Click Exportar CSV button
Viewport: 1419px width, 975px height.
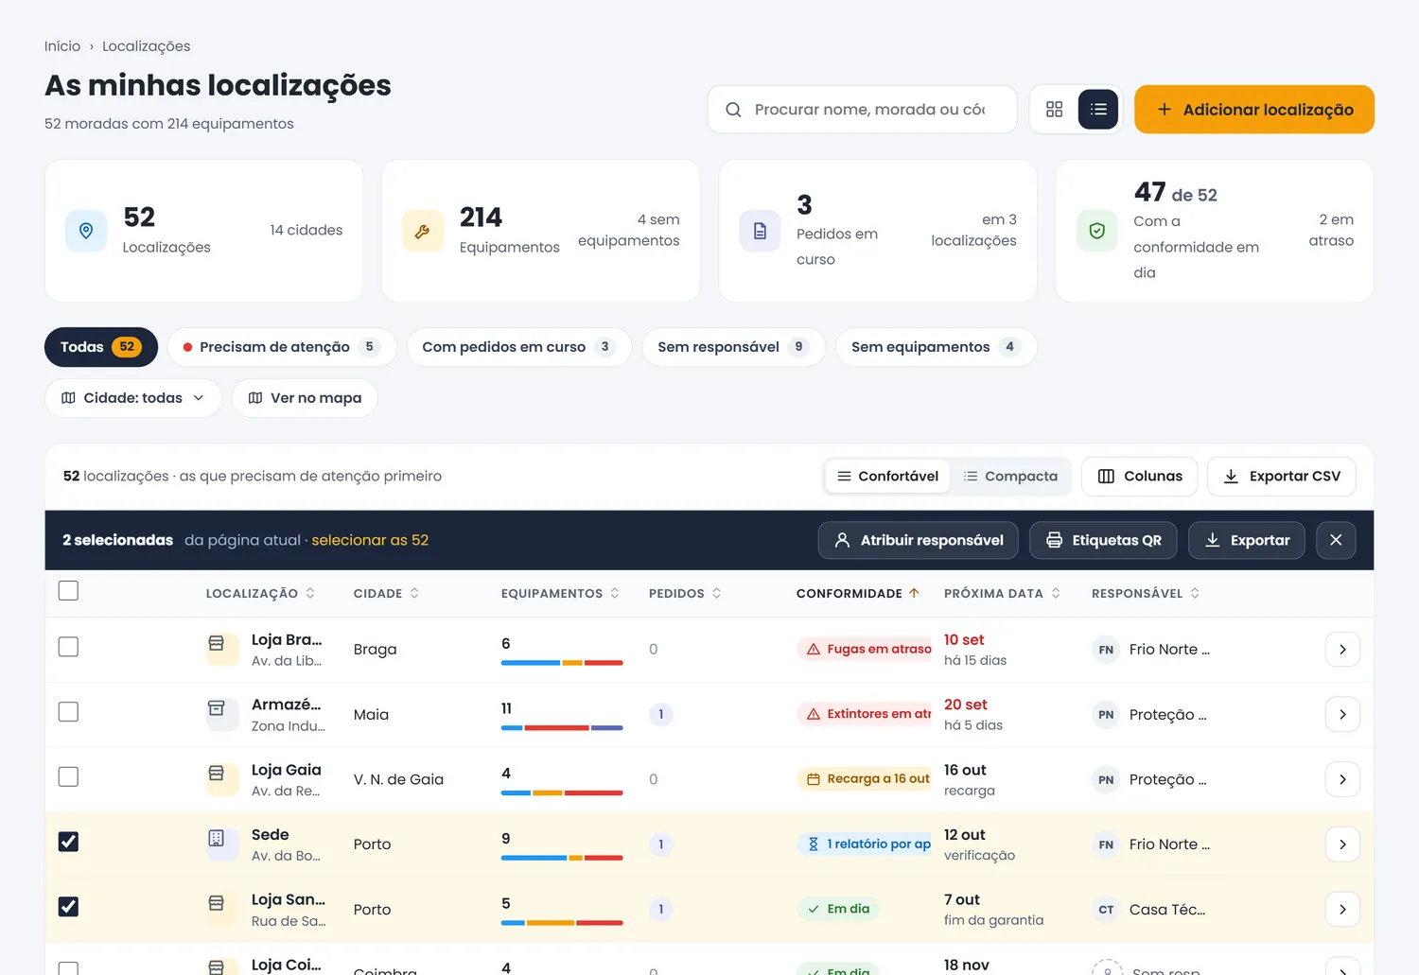1282,477
